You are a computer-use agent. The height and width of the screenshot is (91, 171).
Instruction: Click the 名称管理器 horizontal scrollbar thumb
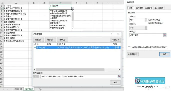pyautogui.click(x=70, y=70)
